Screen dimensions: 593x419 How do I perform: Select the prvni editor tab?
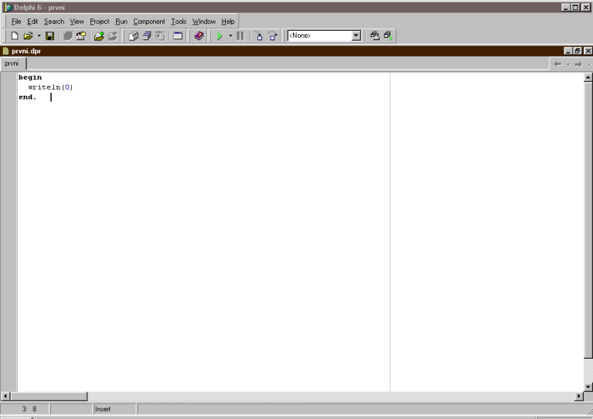coord(12,63)
